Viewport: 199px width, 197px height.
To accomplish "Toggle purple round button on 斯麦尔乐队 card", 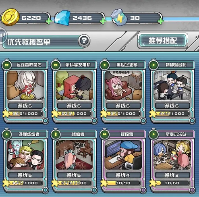I will point(192,190).
